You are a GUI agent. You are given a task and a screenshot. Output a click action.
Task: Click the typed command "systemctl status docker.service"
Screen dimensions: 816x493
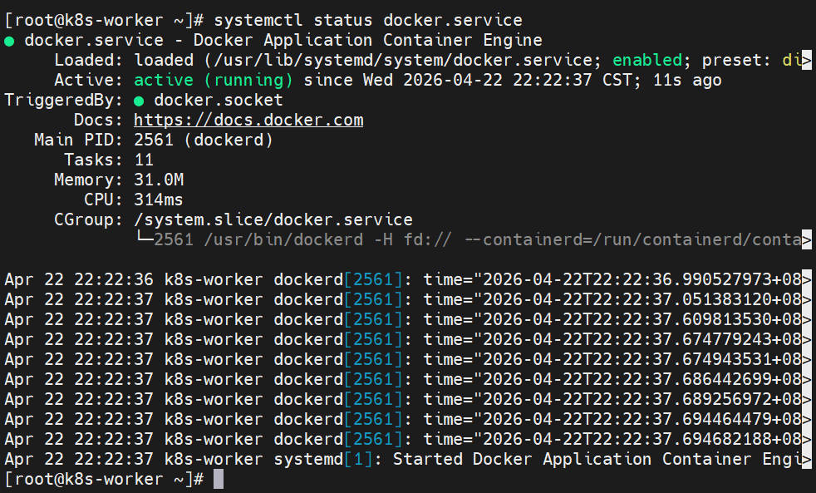click(368, 20)
